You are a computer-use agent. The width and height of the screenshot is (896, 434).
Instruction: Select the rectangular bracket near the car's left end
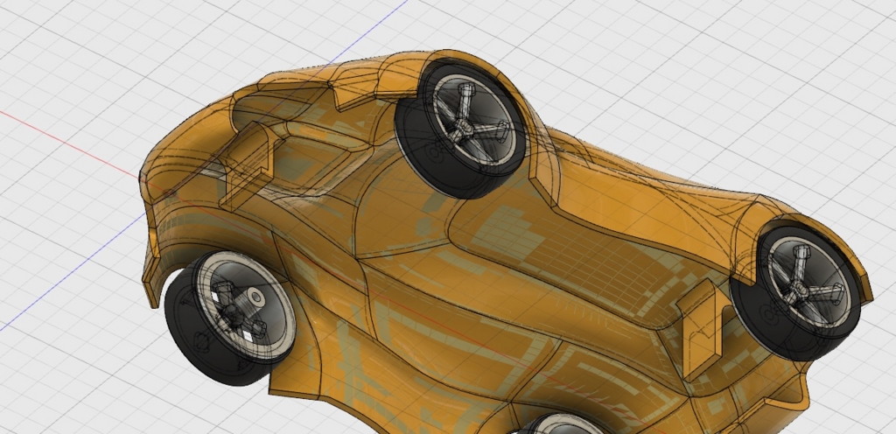(x=248, y=165)
